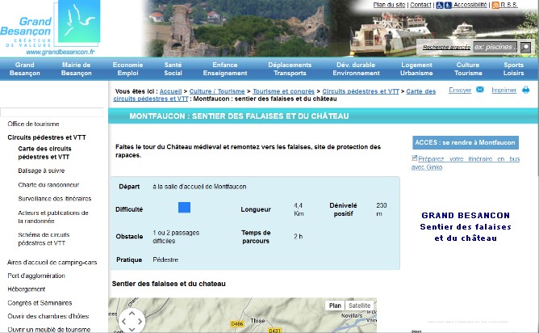Image resolution: width=539 pixels, height=333 pixels.
Task: Click the map pan control
Action: tap(132, 319)
